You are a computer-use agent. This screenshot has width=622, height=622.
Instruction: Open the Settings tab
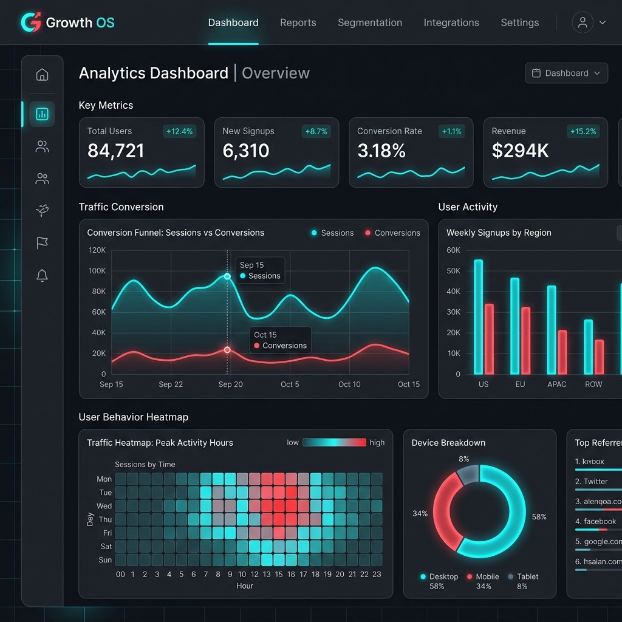pyautogui.click(x=520, y=22)
